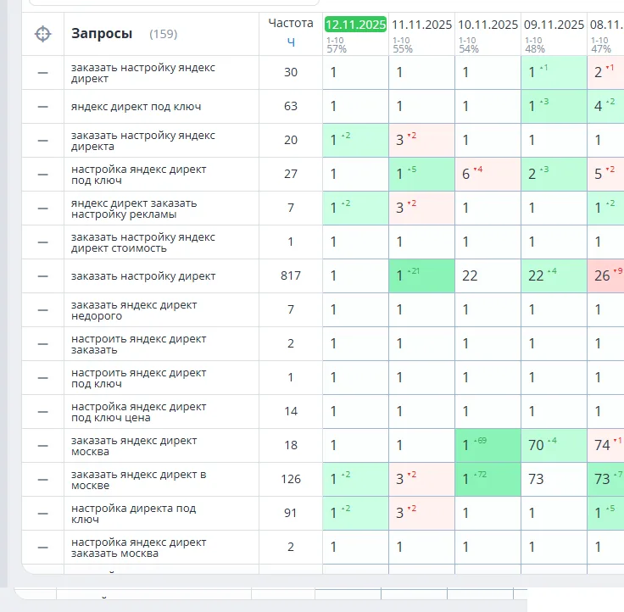Screen dimensions: 624x612
Task: Click the dash icon beside 'яндекс директ заказать настройку рекламы'
Action: pos(43,209)
